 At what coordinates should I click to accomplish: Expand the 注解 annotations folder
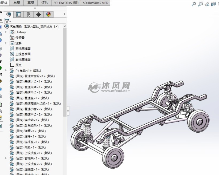(6, 43)
